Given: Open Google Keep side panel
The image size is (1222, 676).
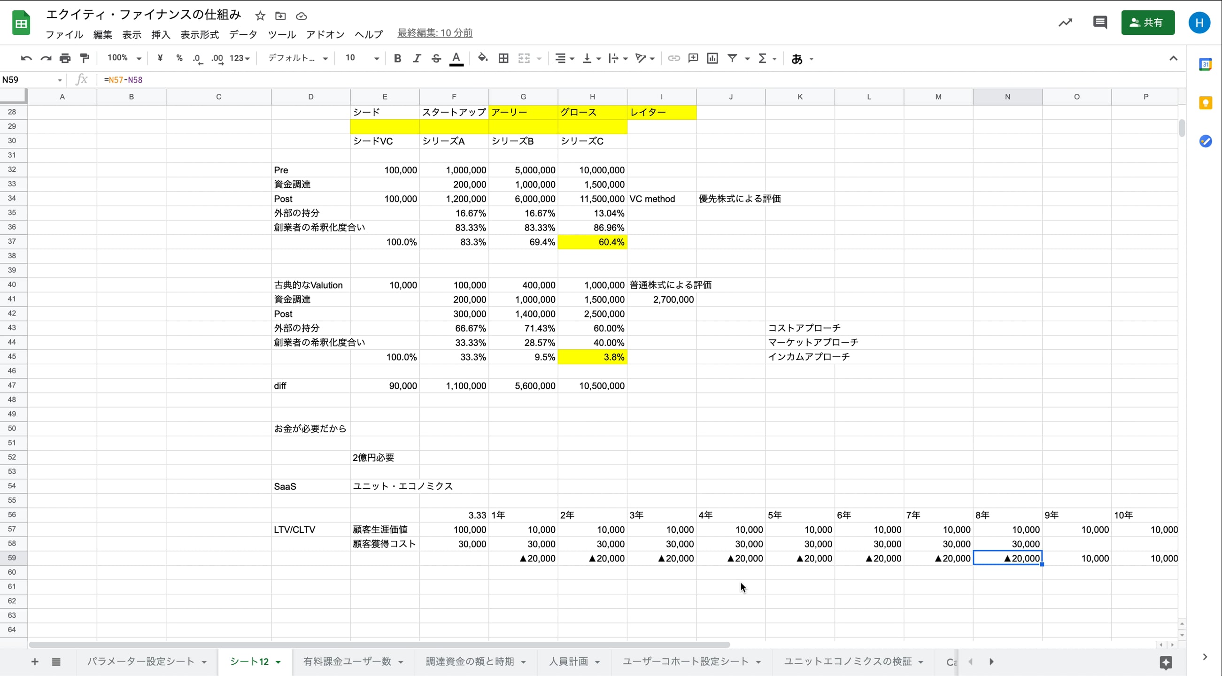Looking at the screenshot, I should pyautogui.click(x=1206, y=103).
